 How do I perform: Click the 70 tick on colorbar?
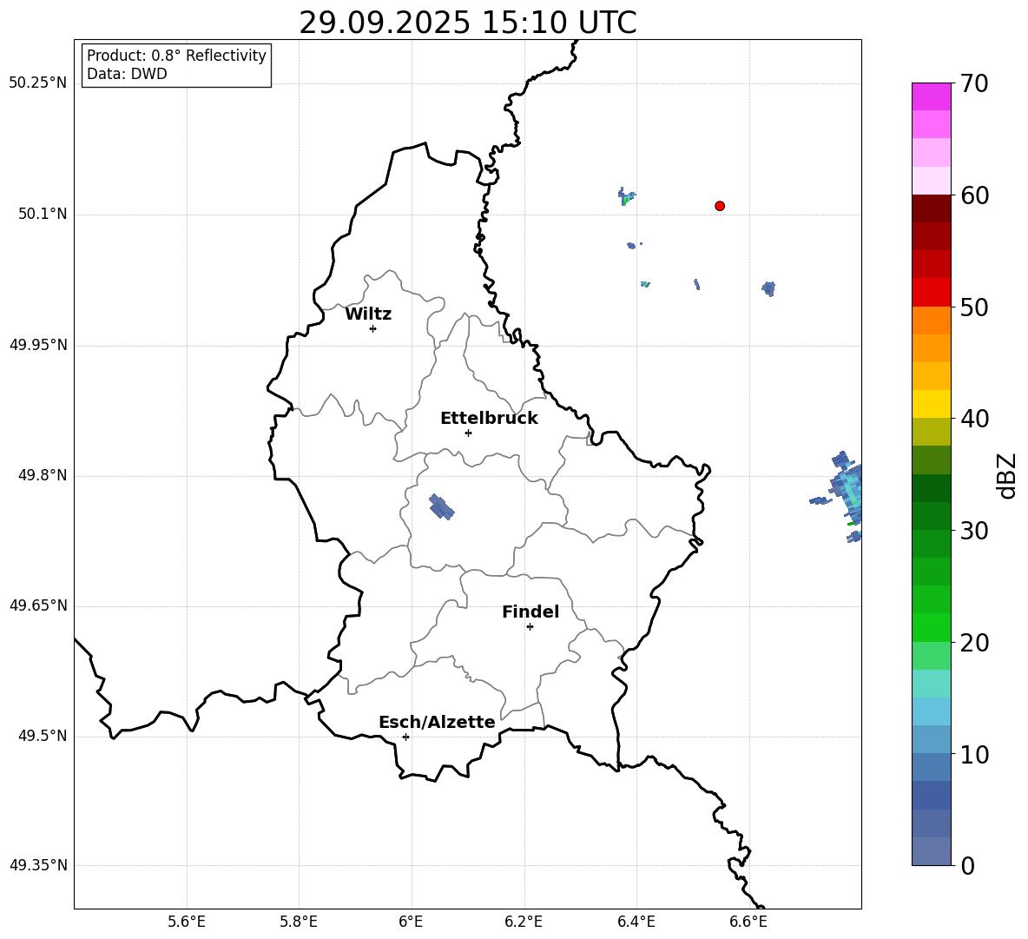pyautogui.click(x=974, y=84)
